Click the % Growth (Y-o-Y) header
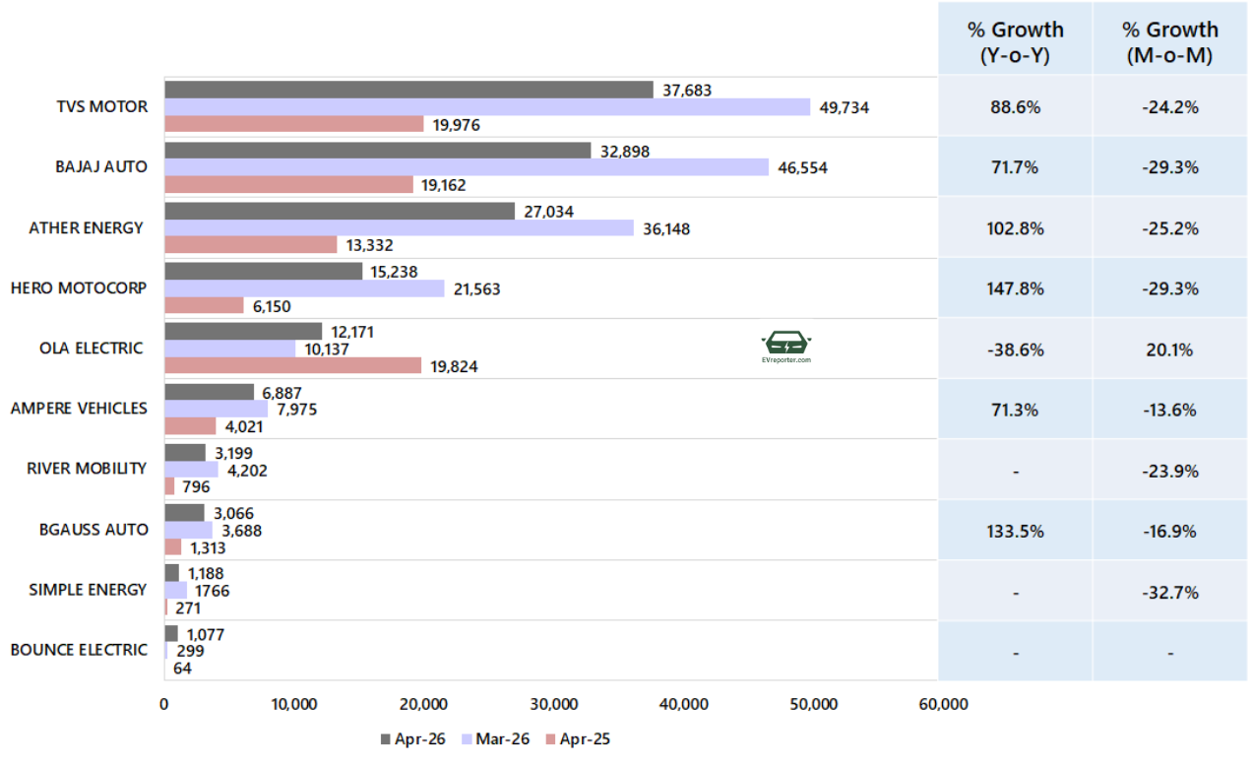Viewport: 1252px width, 764px height. [1015, 42]
